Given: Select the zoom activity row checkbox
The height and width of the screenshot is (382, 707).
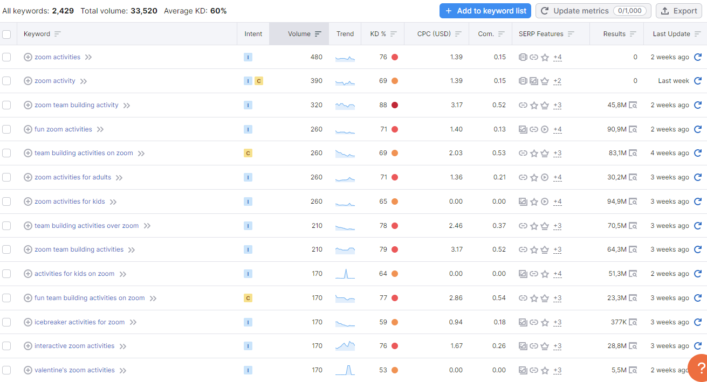Looking at the screenshot, I should click(6, 81).
